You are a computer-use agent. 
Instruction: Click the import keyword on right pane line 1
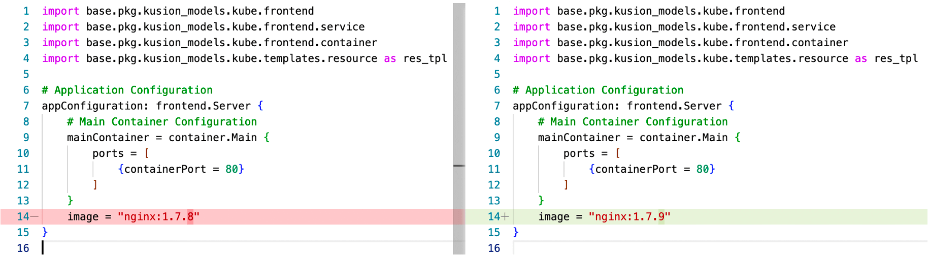[531, 11]
